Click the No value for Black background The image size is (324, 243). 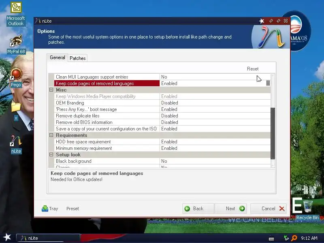[x=215, y=161]
